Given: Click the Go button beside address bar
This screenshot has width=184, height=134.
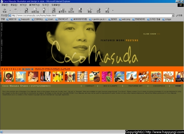Looking at the screenshot, I should pos(179,16).
